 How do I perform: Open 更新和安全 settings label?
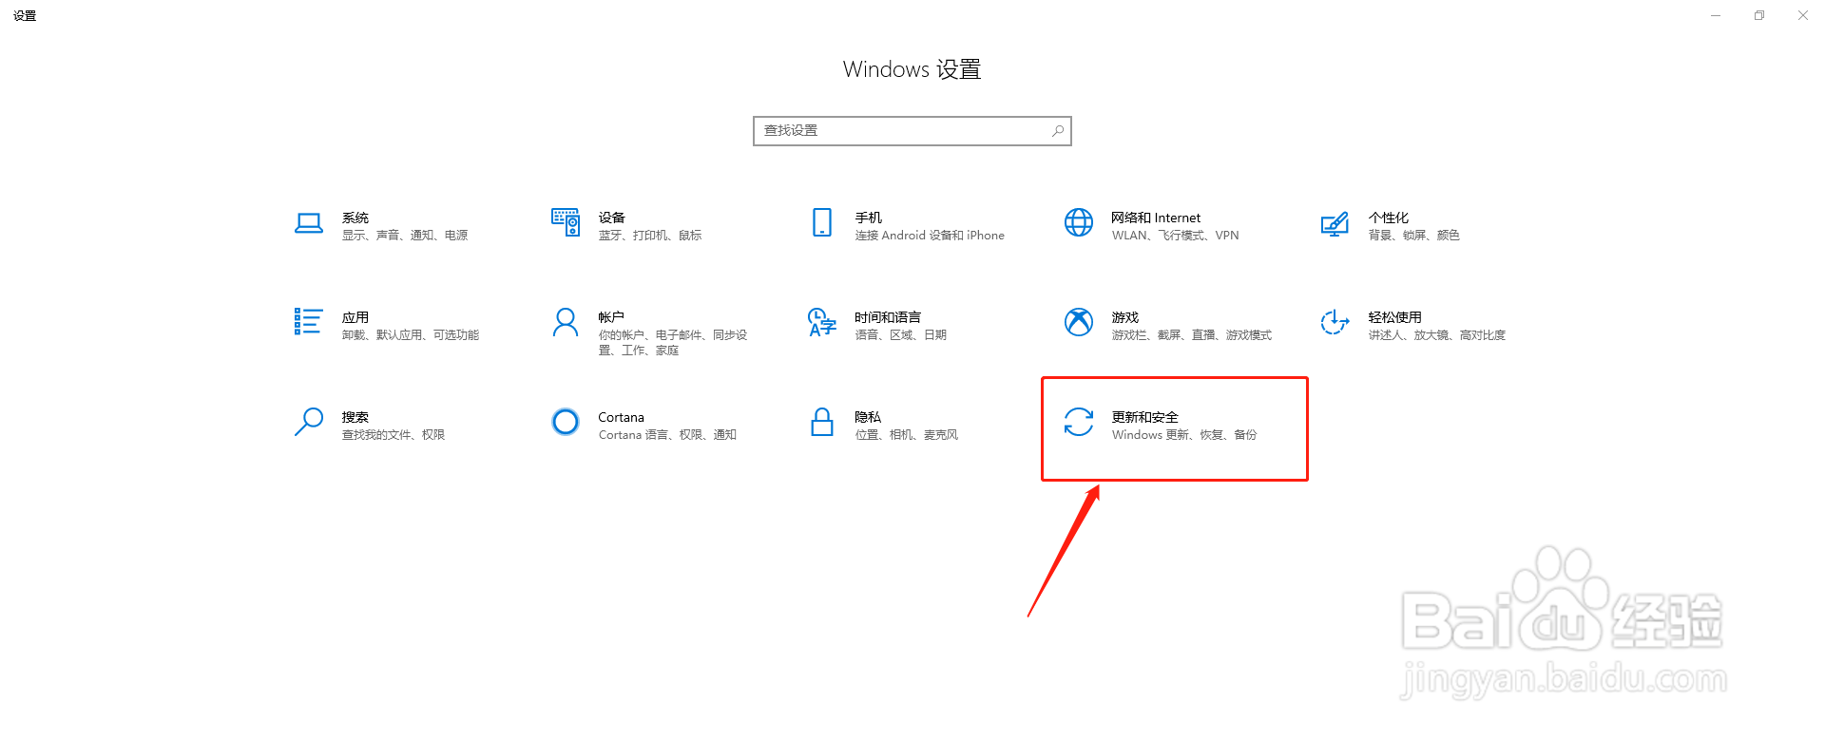point(1145,417)
